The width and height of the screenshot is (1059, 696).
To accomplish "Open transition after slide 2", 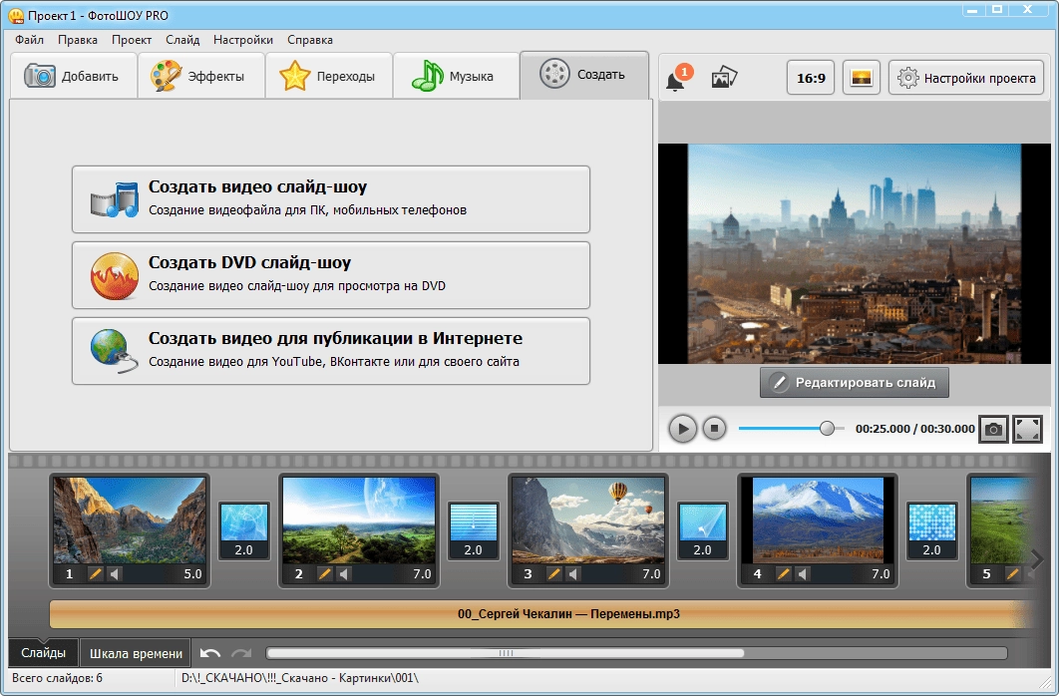I will coord(474,530).
